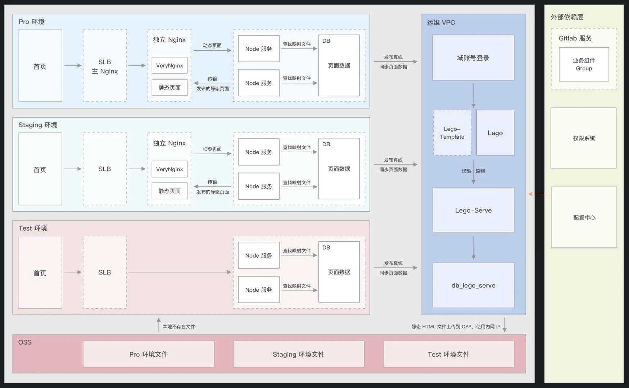Image resolution: width=629 pixels, height=388 pixels.
Task: Select the VeryNginx box in Pro 环境
Action: (169, 65)
